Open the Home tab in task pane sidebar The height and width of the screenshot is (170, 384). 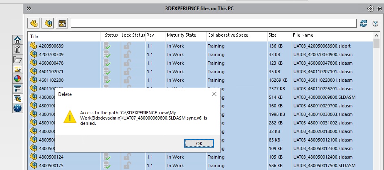click(17, 40)
